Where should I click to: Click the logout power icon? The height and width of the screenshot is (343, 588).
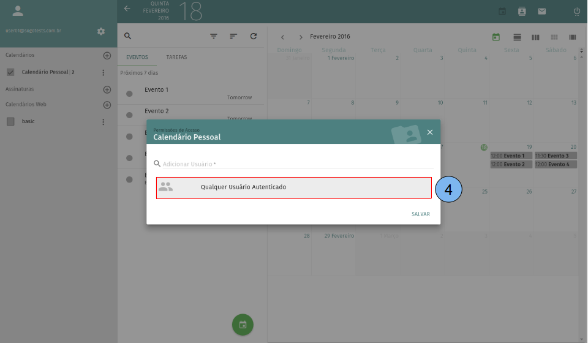576,11
